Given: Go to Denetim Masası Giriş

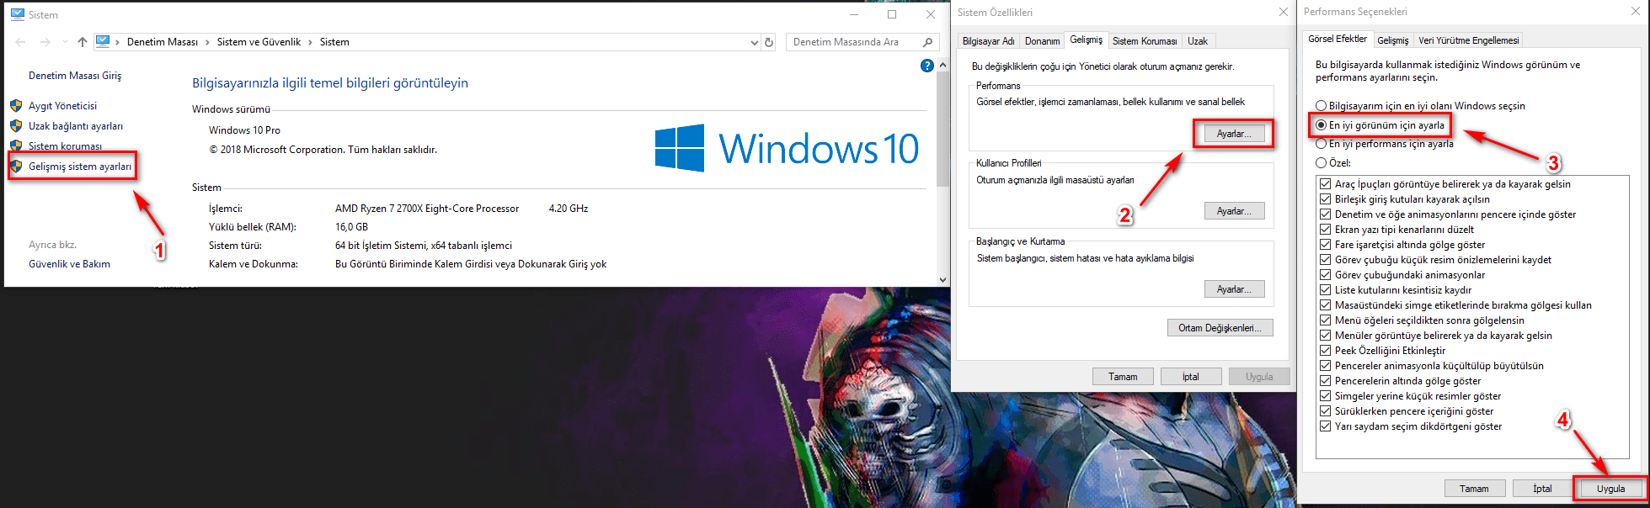Looking at the screenshot, I should click(x=75, y=76).
